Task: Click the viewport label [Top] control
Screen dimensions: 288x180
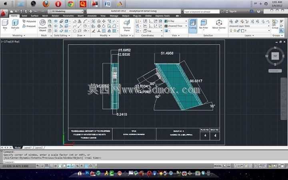Action: pyautogui.click(x=8, y=42)
